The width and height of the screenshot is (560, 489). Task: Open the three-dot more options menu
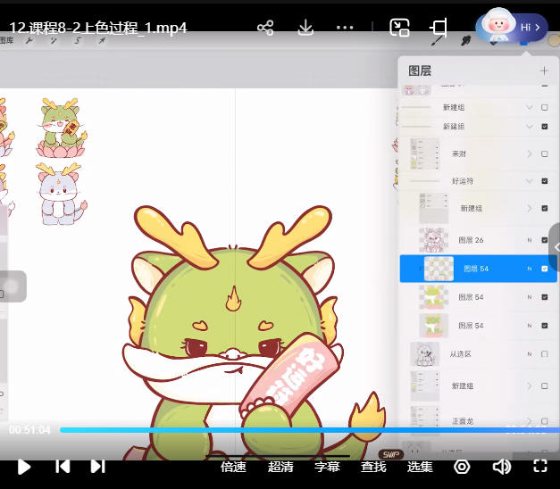[345, 28]
